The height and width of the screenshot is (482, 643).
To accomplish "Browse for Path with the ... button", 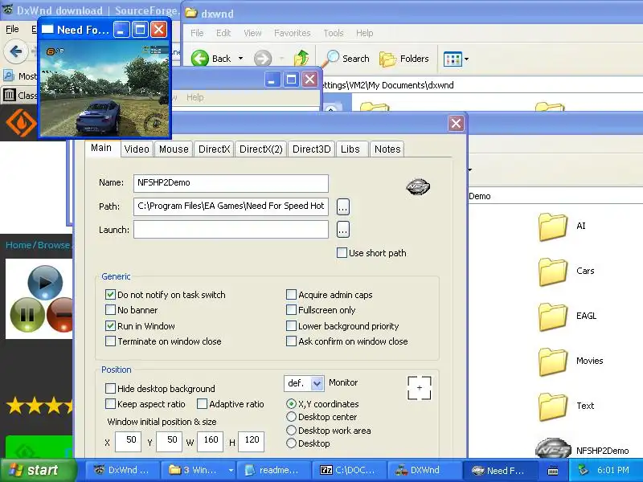I will tap(343, 207).
